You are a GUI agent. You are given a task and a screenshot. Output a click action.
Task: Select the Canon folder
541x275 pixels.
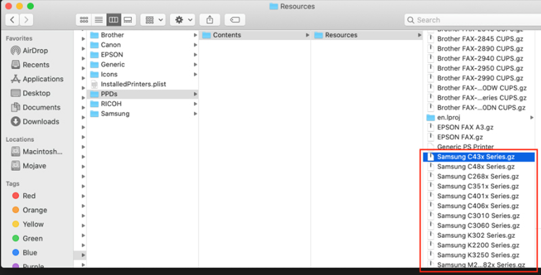(143, 45)
